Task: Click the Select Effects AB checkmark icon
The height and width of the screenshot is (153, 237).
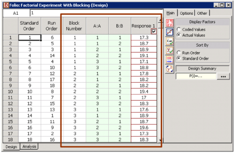Action: [x=169, y=42]
